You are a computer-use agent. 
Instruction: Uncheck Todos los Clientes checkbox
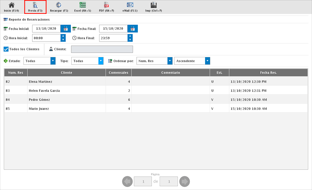tap(6, 49)
